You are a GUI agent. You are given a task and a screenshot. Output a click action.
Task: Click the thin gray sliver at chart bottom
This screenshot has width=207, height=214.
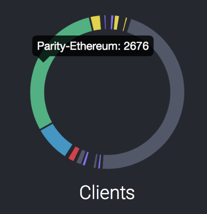pyautogui.click(x=96, y=161)
